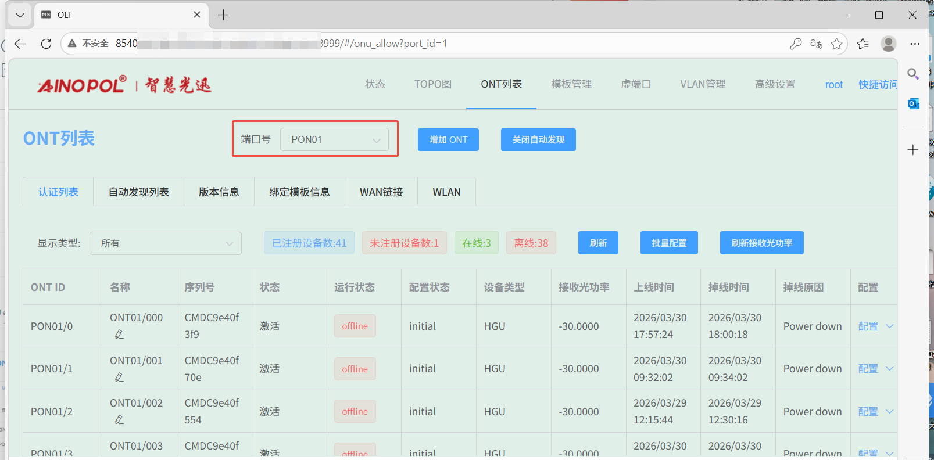
Task: Expand 配置 arrow for PON01/0 row
Action: (889, 326)
